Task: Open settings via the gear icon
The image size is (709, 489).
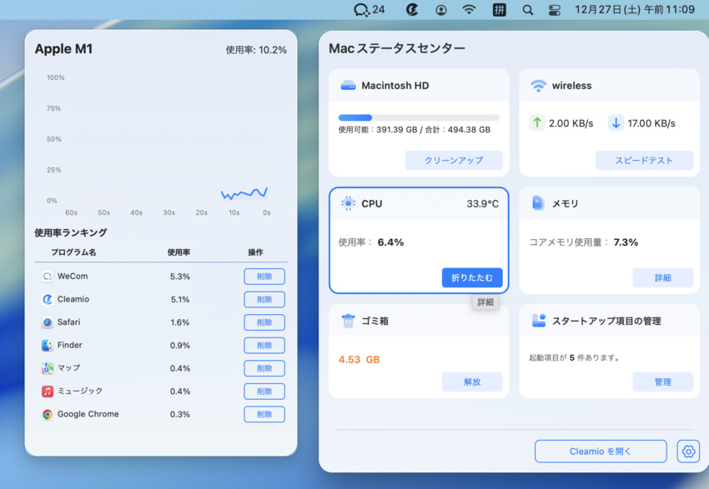Action: pos(688,452)
